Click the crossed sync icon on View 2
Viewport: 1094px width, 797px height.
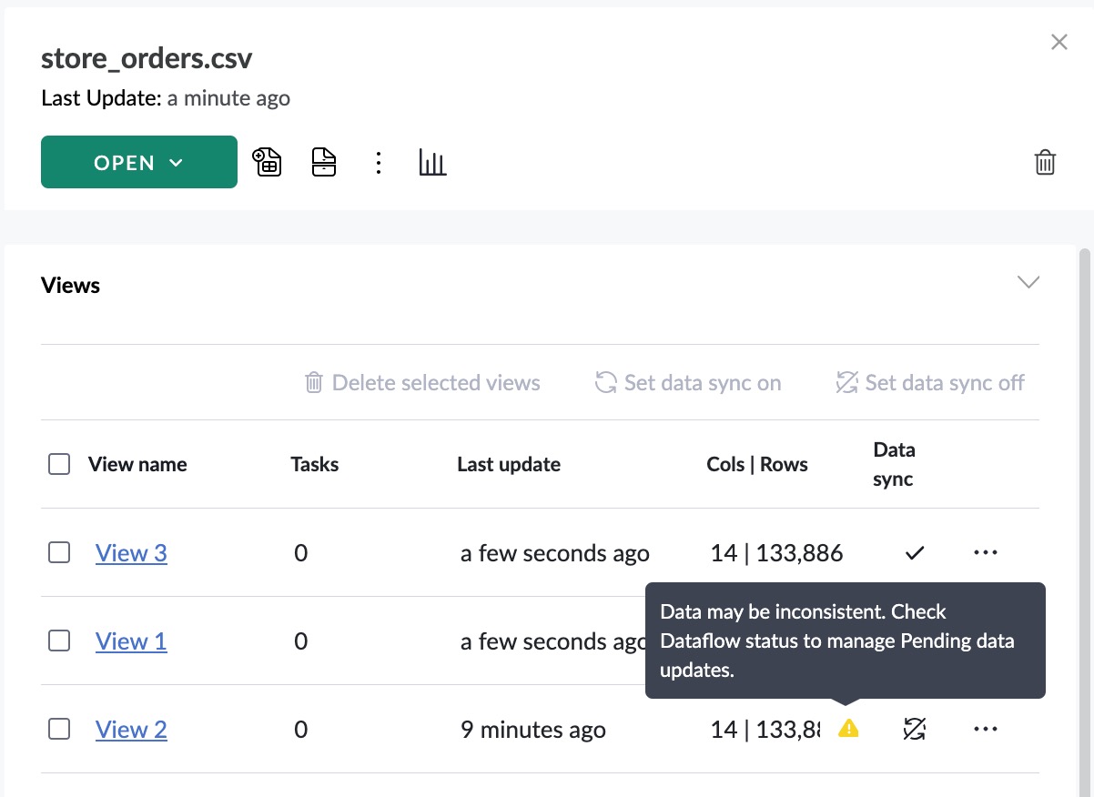tap(914, 728)
